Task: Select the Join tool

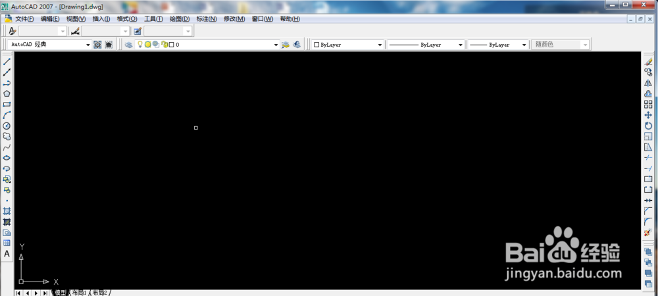Action: [648, 201]
